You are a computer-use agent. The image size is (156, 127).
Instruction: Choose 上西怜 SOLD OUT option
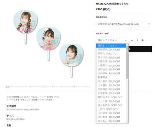coord(111,109)
